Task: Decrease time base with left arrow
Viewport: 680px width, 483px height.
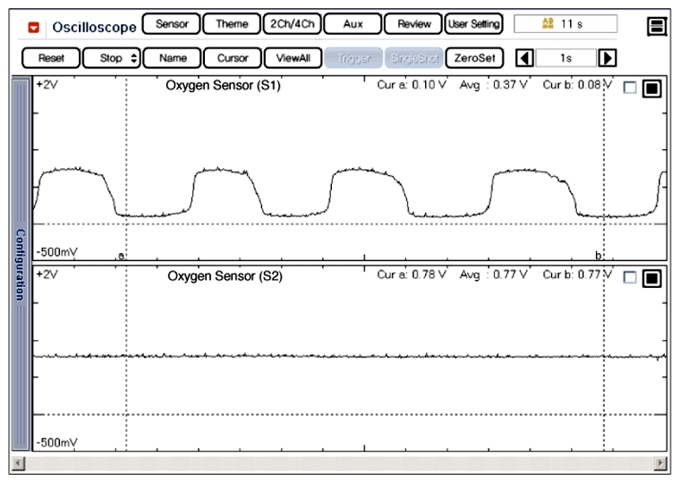Action: (x=526, y=58)
